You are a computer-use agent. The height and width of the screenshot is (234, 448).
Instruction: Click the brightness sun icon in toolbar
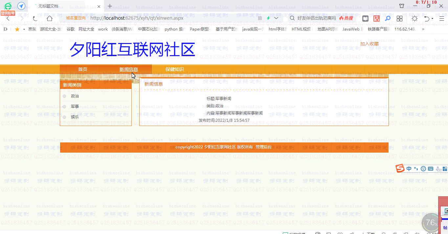coord(414,19)
